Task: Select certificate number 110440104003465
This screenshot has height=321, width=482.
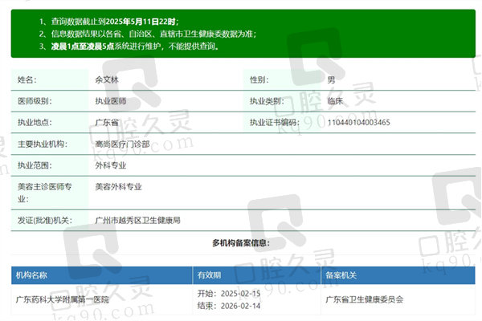Action: 359,122
